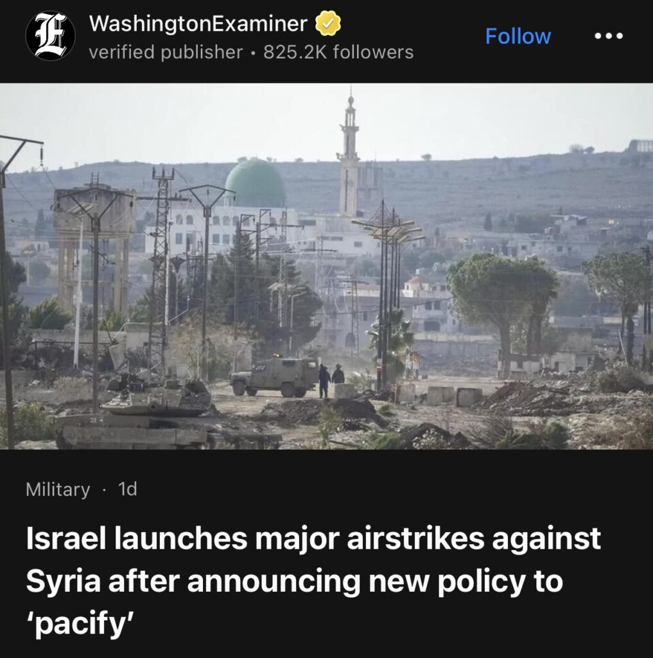
Task: Open the Washington Examiner logo avatar
Action: click(x=50, y=36)
